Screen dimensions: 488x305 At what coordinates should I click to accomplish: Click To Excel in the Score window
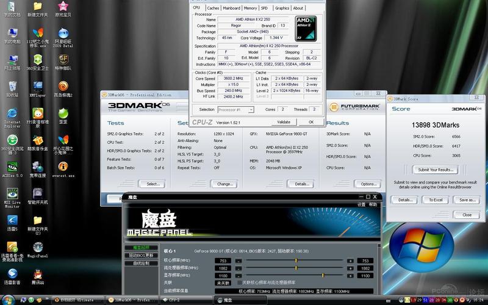click(436, 200)
